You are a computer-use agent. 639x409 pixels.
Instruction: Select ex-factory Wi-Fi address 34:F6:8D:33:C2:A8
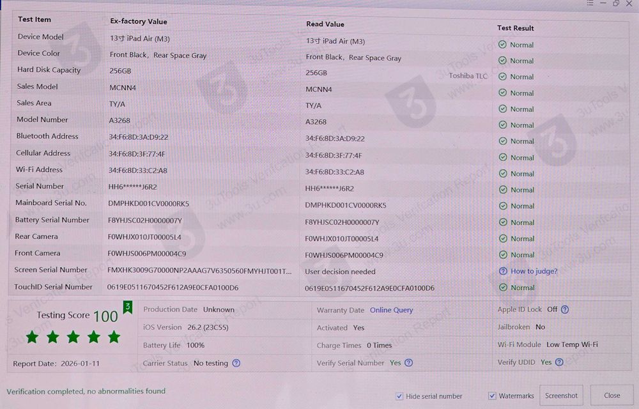[x=138, y=170]
